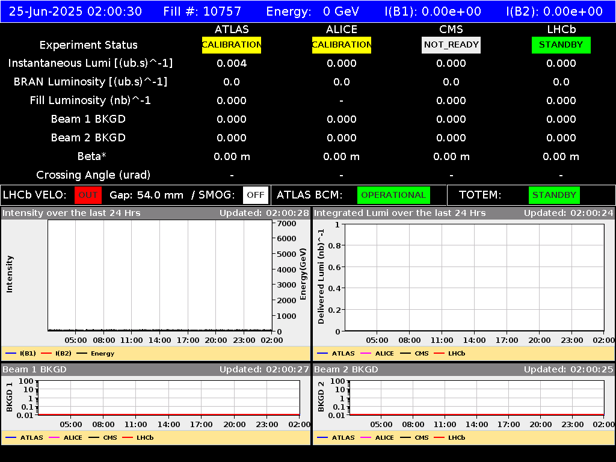
Task: Click ALICE fill luminosity dash value
Action: (x=342, y=101)
